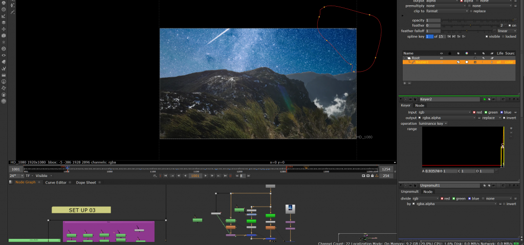Open the Unpremult tab
524x245 pixels.
(409, 191)
